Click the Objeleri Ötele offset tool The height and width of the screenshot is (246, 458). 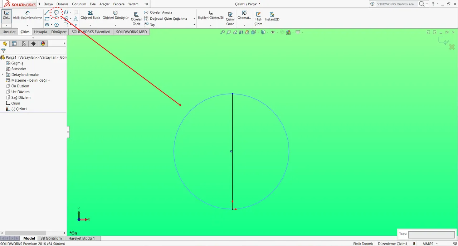[x=136, y=19]
